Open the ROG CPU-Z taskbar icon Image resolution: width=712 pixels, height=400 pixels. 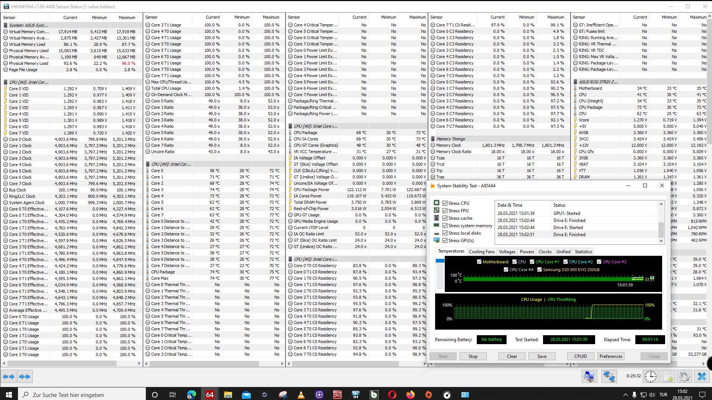338,394
